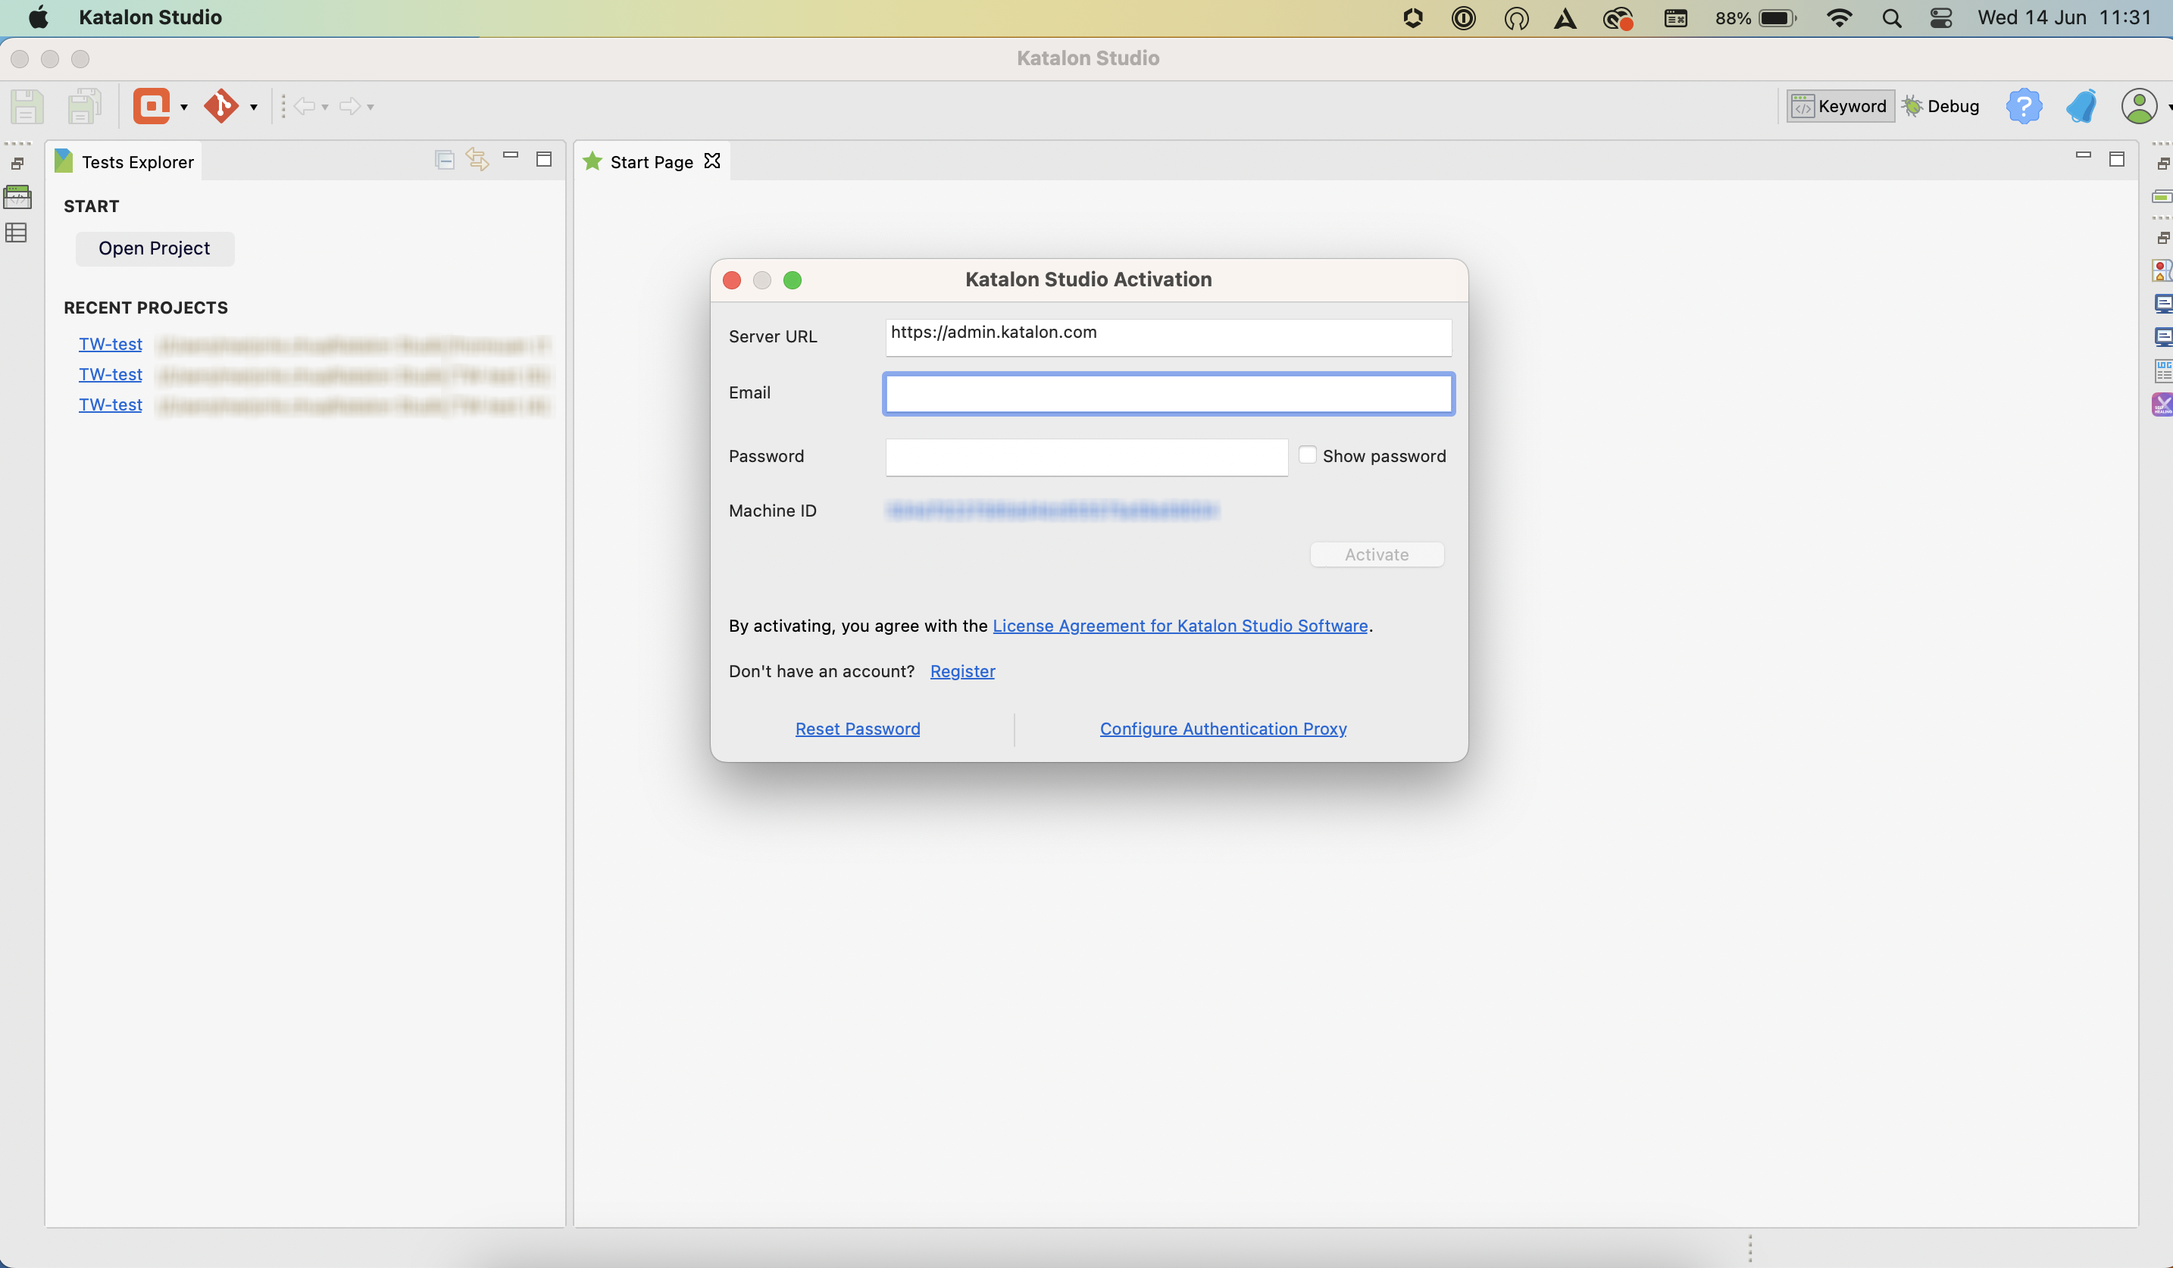
Task: Click the blurred Machine ID value
Action: point(1052,511)
